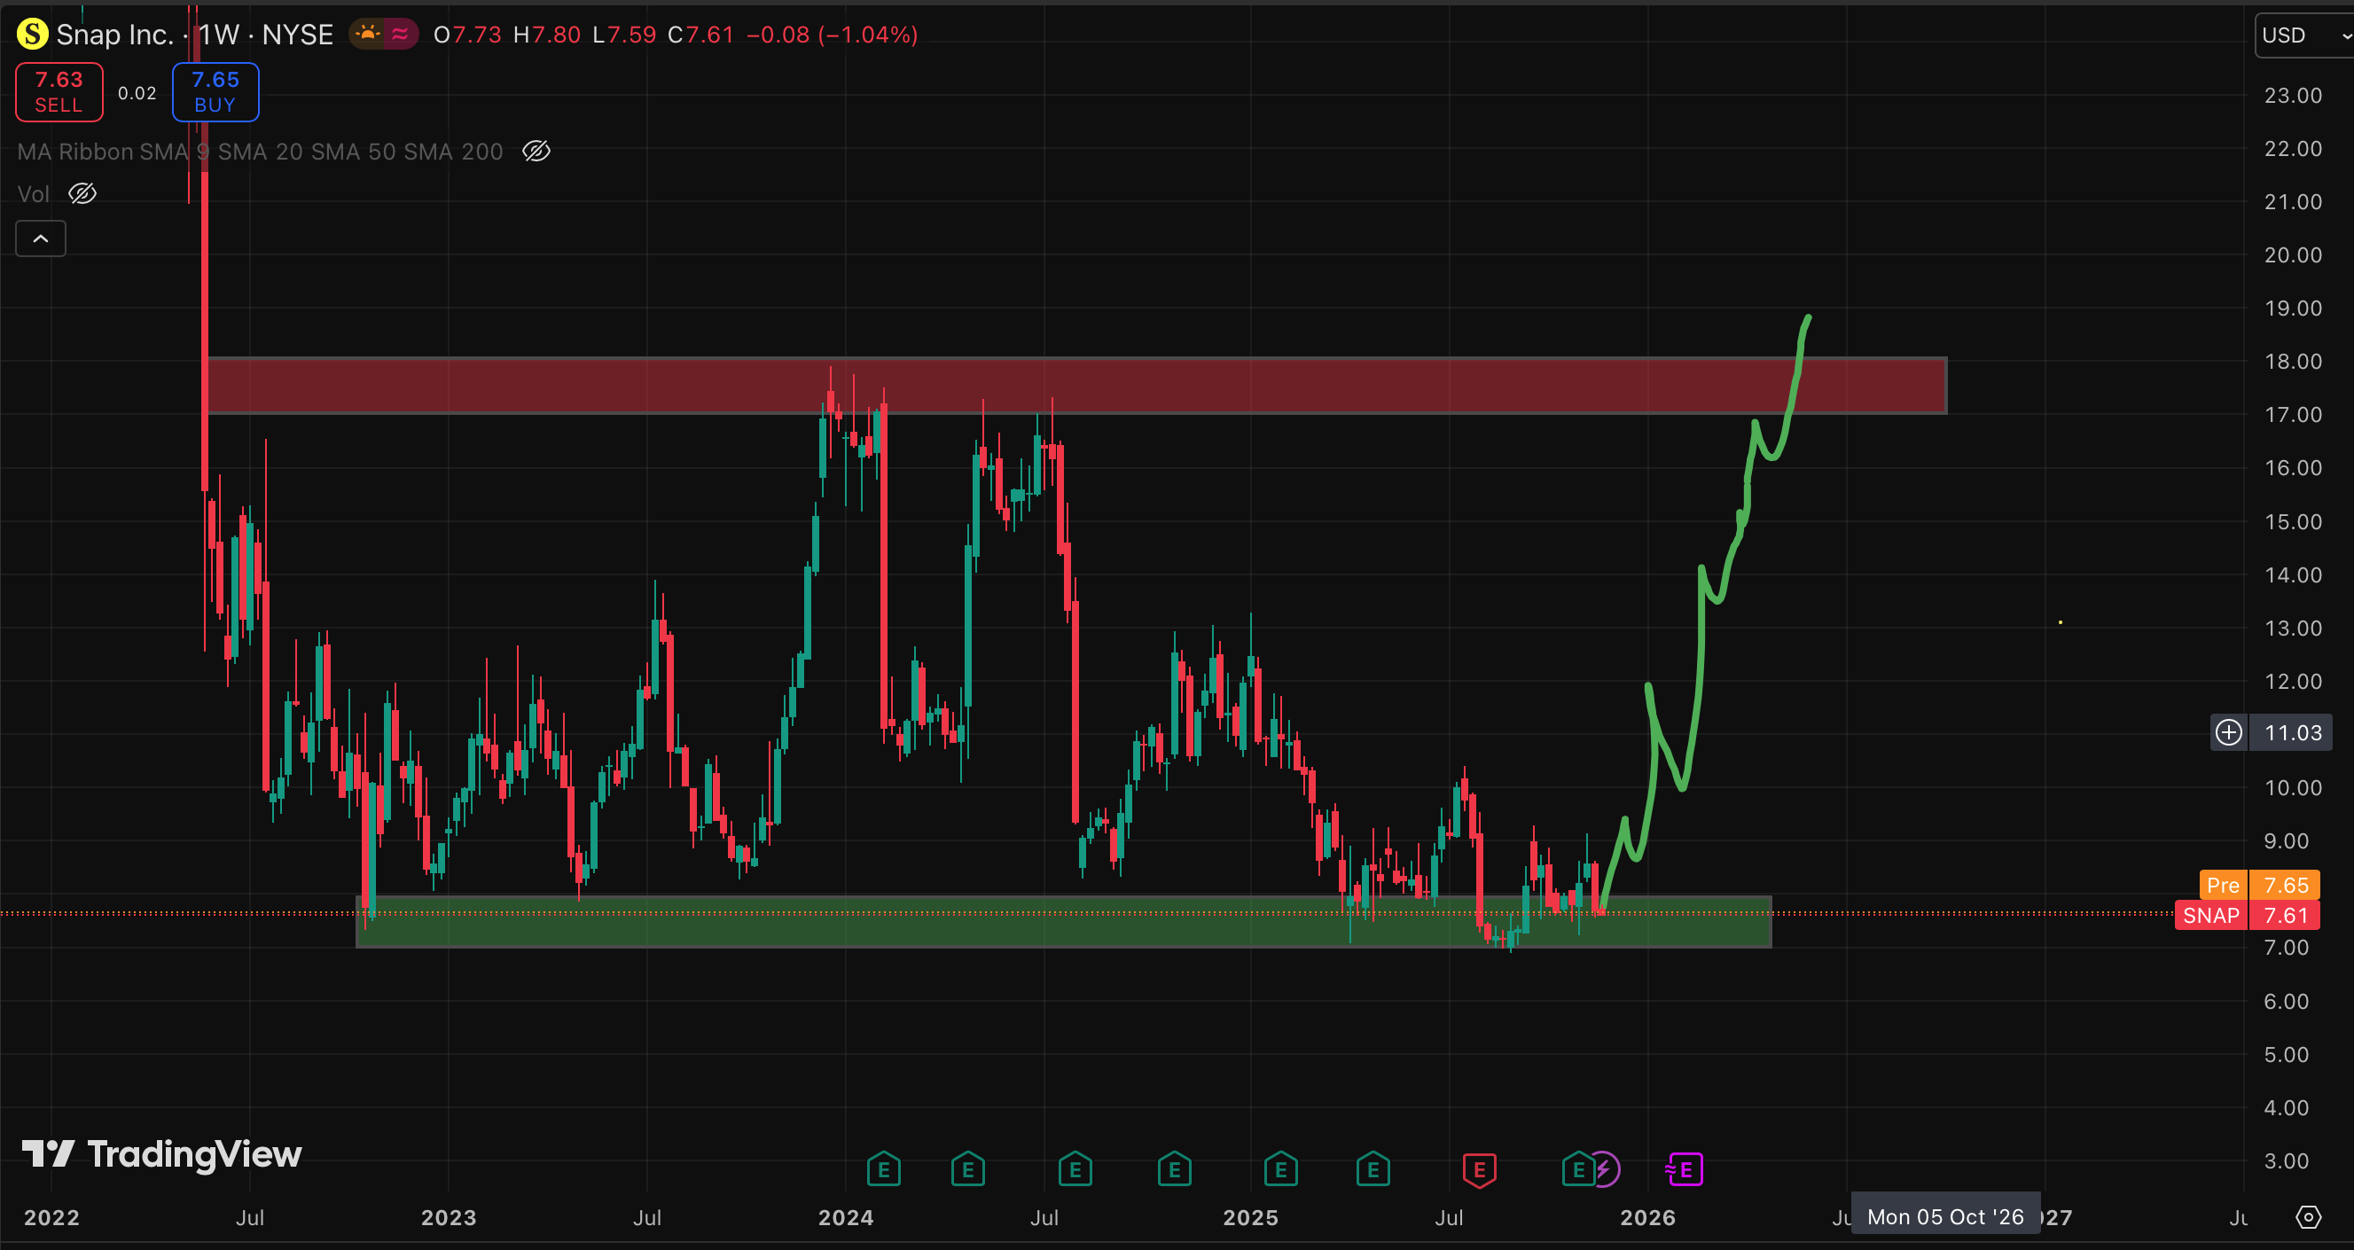Click the purple upcoming earnings E icon
The image size is (2354, 1250).
pos(1685,1169)
